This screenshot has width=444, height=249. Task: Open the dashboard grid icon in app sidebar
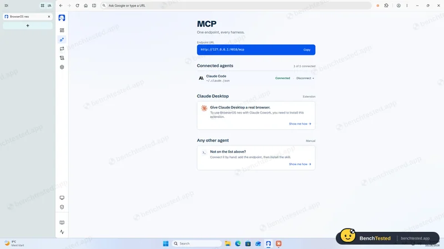tap(62, 30)
